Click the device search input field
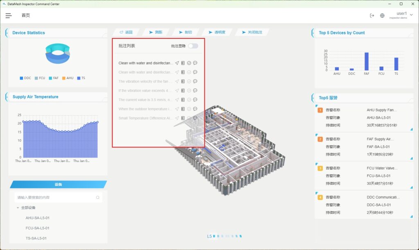The image size is (419, 250). click(55, 198)
